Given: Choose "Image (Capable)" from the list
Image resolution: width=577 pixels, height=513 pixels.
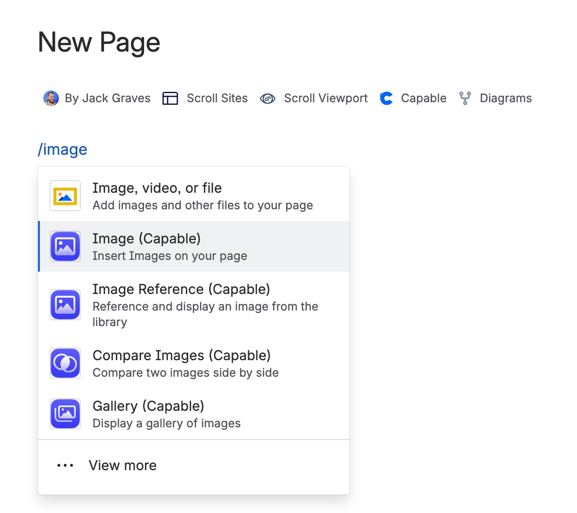Looking at the screenshot, I should tap(146, 239).
